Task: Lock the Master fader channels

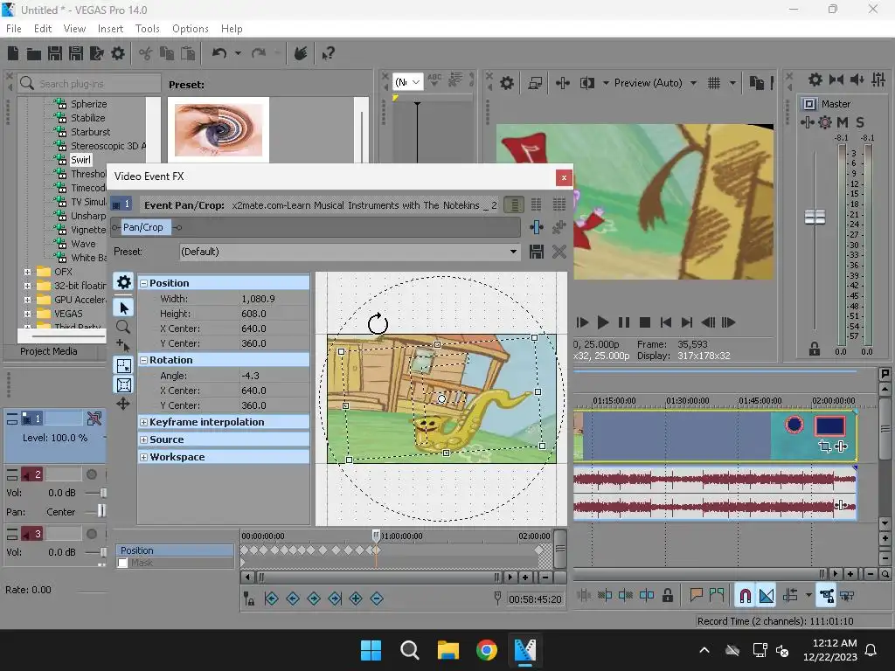Action: coord(815,349)
